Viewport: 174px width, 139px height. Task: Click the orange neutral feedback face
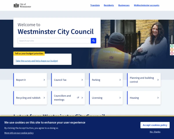[x=172, y=50]
